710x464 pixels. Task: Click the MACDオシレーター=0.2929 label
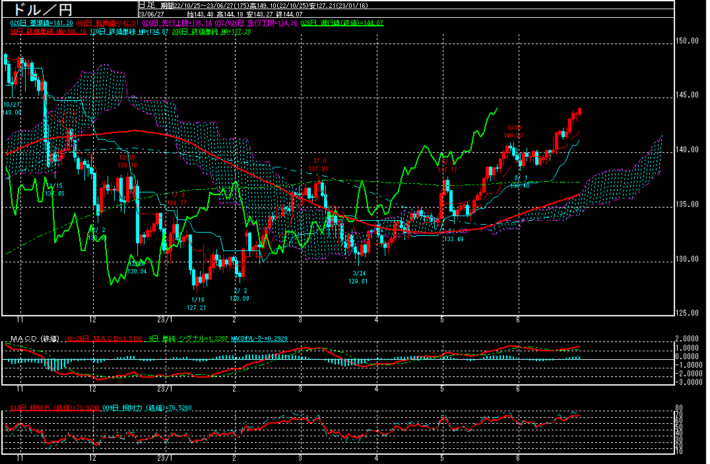[259, 339]
